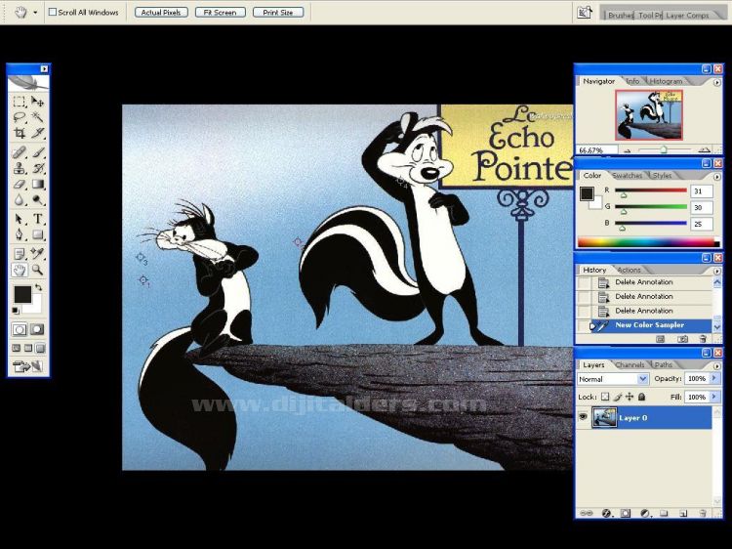Image resolution: width=732 pixels, height=549 pixels.
Task: Select the History Brush tool
Action: [x=37, y=168]
